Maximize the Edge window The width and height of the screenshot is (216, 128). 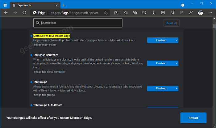(201, 3)
